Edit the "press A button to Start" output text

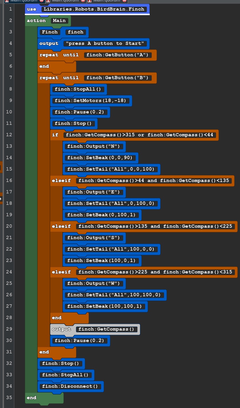tap(105, 43)
